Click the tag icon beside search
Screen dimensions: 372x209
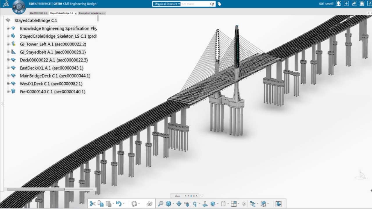[x=219, y=4]
